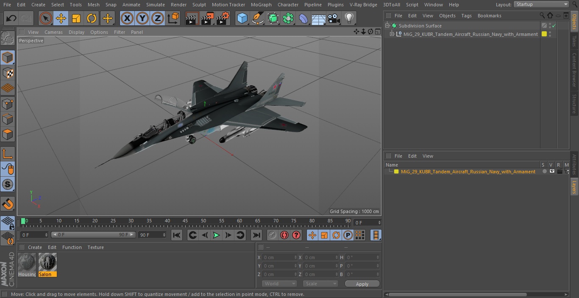The width and height of the screenshot is (579, 298).
Task: Open the Sculpt menu
Action: pos(199,5)
